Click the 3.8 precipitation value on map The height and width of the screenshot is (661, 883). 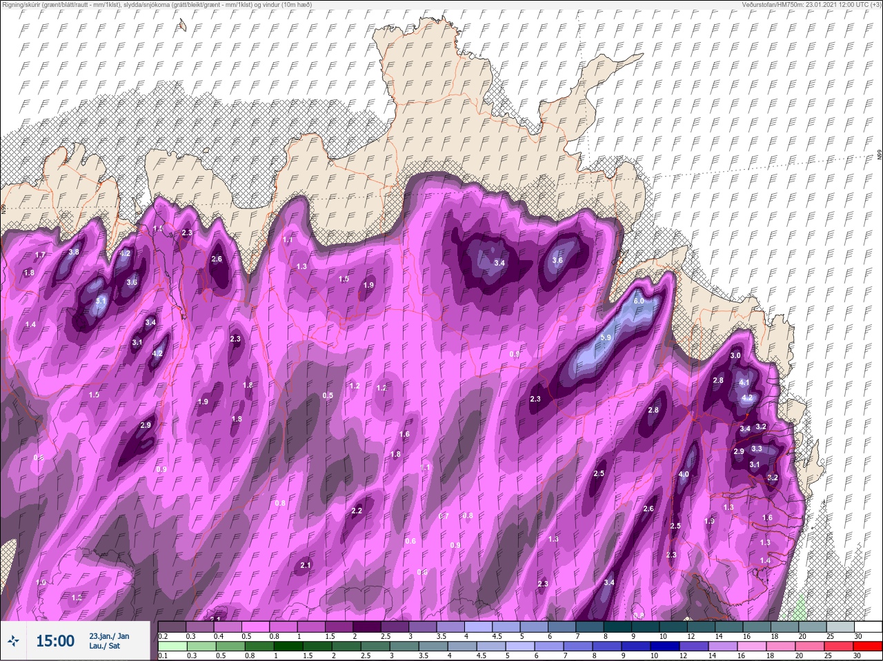[75, 253]
